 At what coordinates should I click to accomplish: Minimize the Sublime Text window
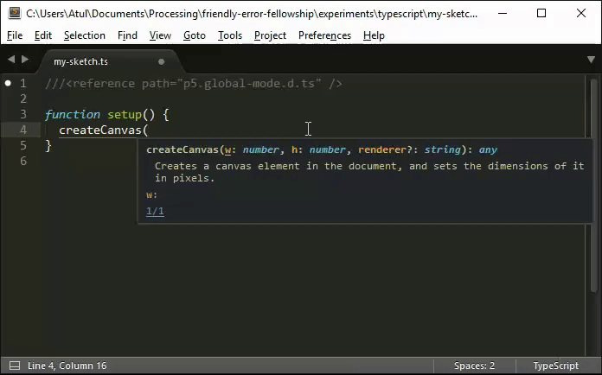[x=503, y=14]
